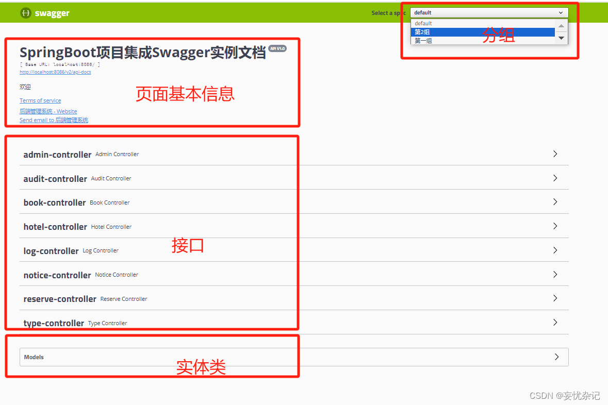Expand the Models section chevron
Viewport: 608px width, 405px height.
coord(556,357)
